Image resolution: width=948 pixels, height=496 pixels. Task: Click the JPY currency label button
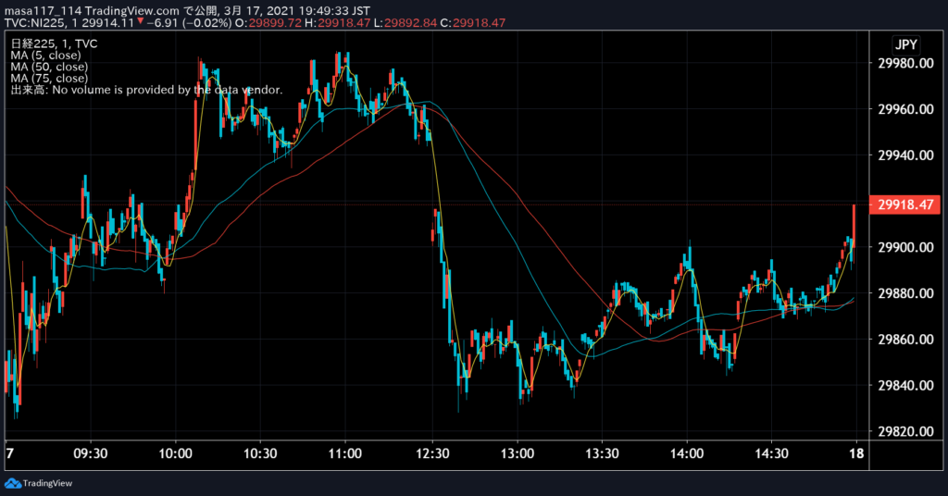coord(905,44)
